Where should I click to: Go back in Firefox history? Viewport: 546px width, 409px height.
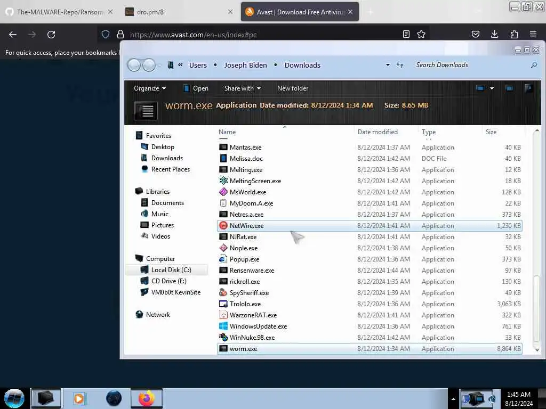pyautogui.click(x=13, y=35)
